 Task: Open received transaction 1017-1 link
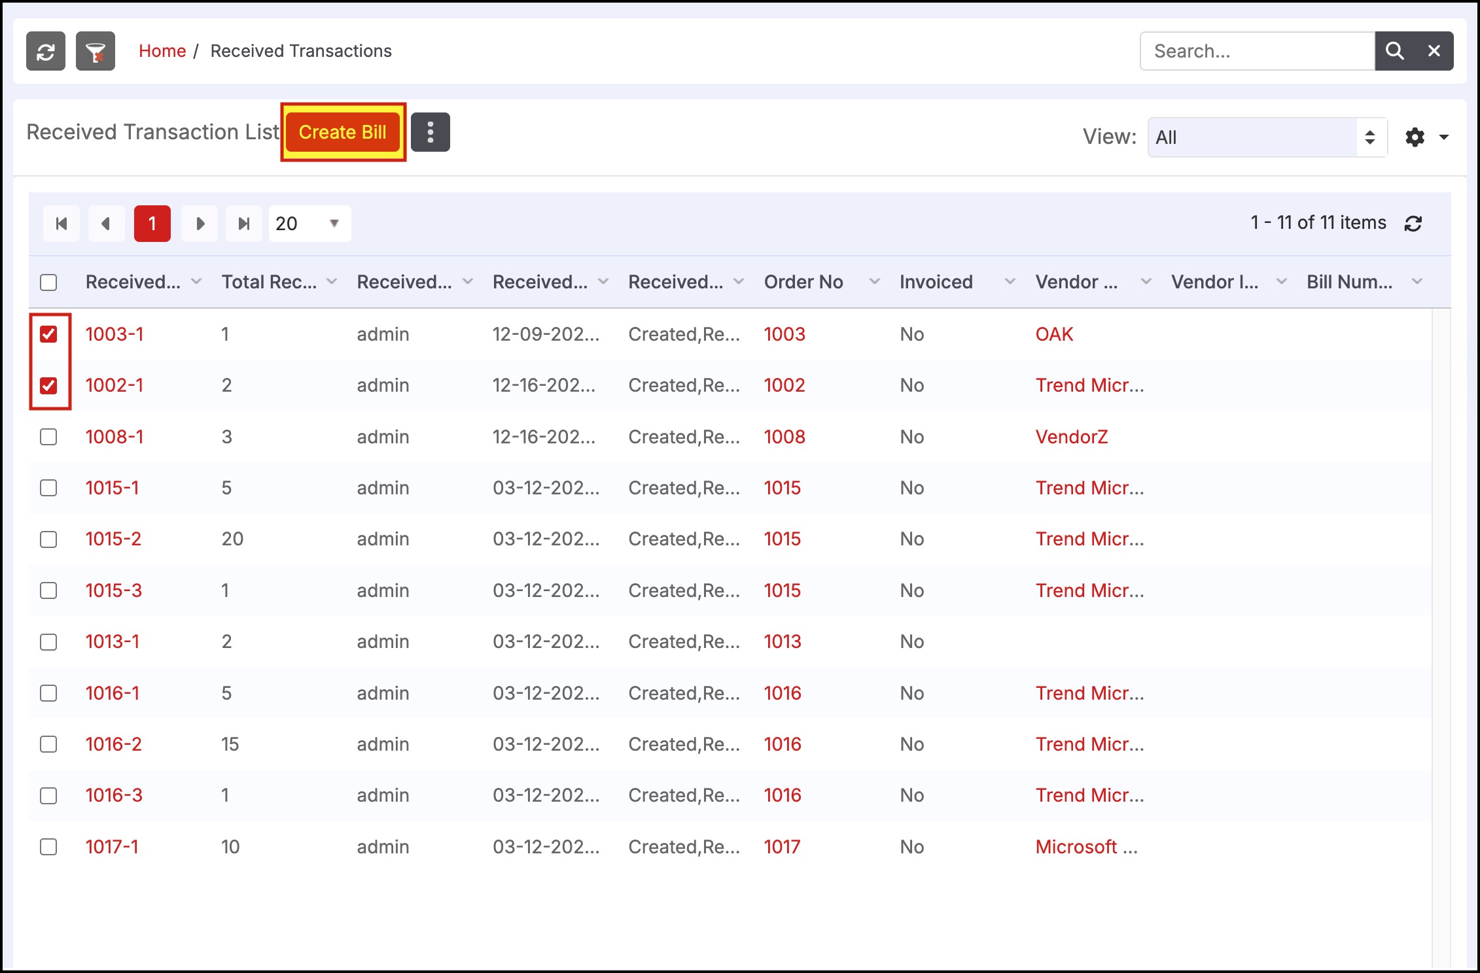(113, 847)
